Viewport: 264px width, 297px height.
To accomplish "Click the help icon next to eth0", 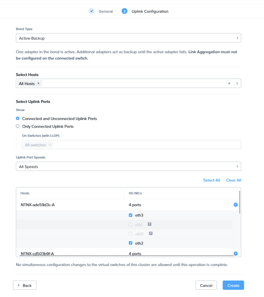I will pyautogui.click(x=151, y=233).
